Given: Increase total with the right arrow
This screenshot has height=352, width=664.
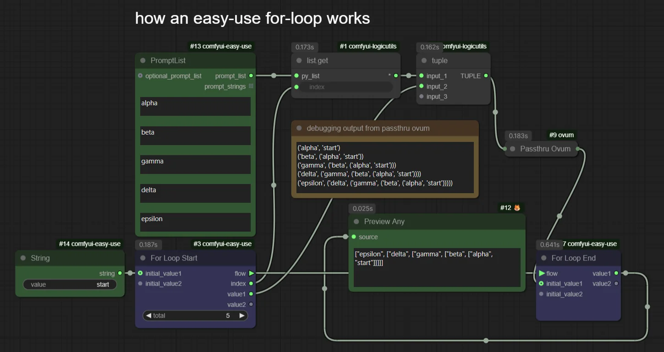Looking at the screenshot, I should coord(242,315).
